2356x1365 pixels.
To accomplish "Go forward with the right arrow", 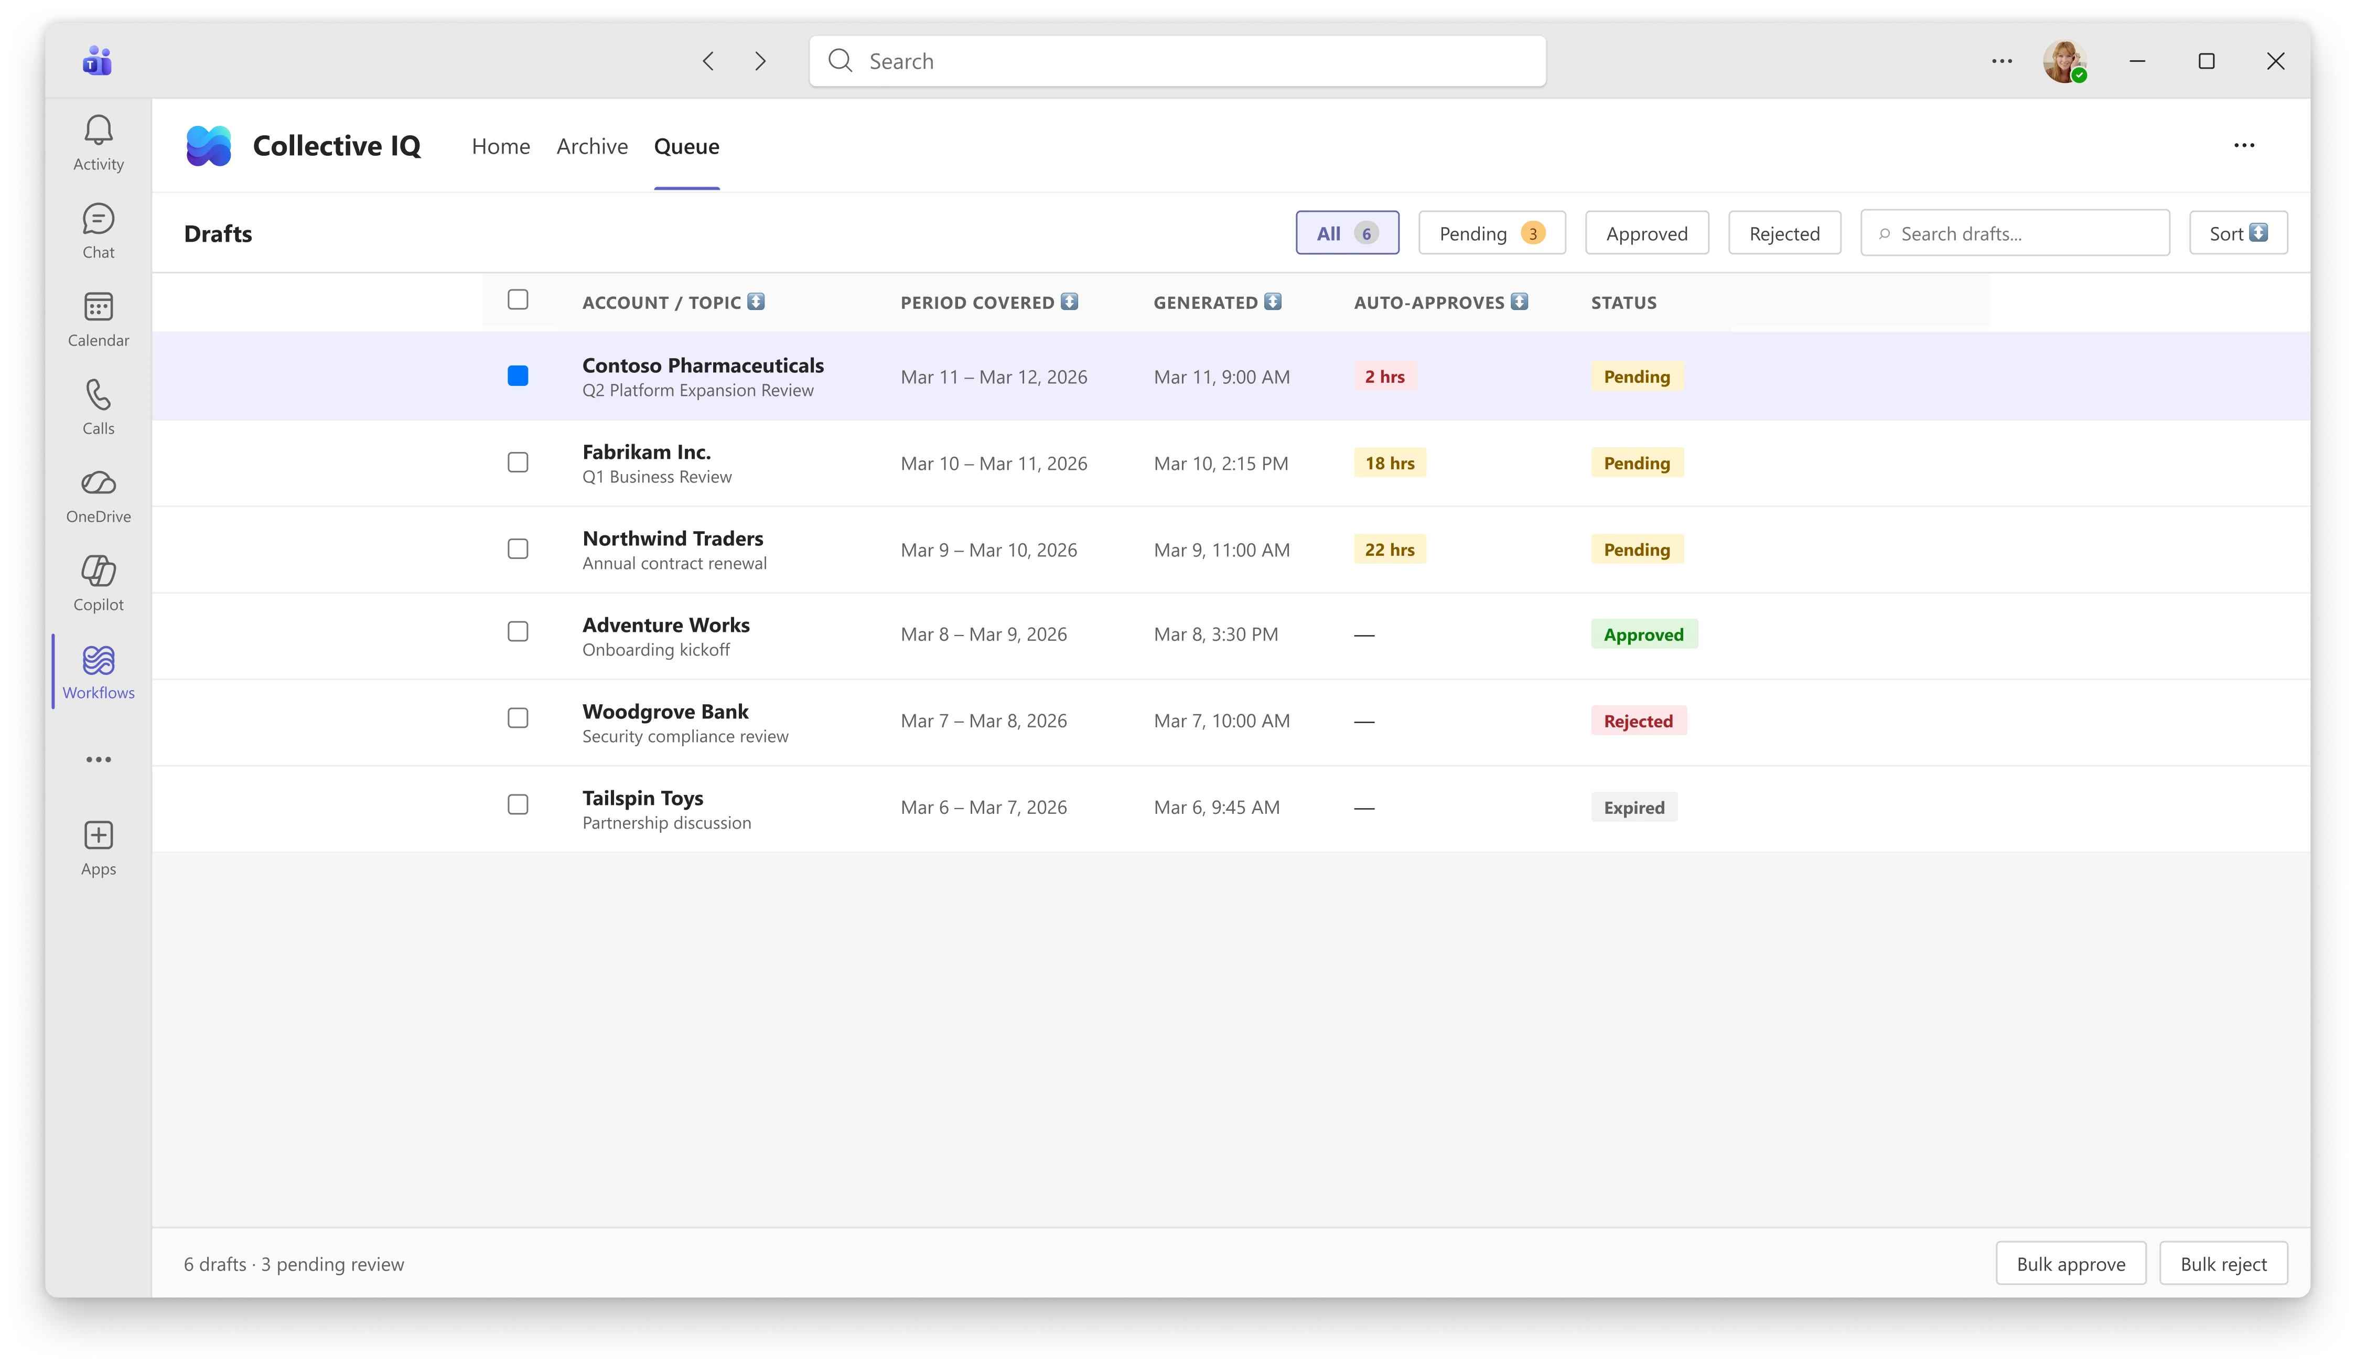I will 760,61.
